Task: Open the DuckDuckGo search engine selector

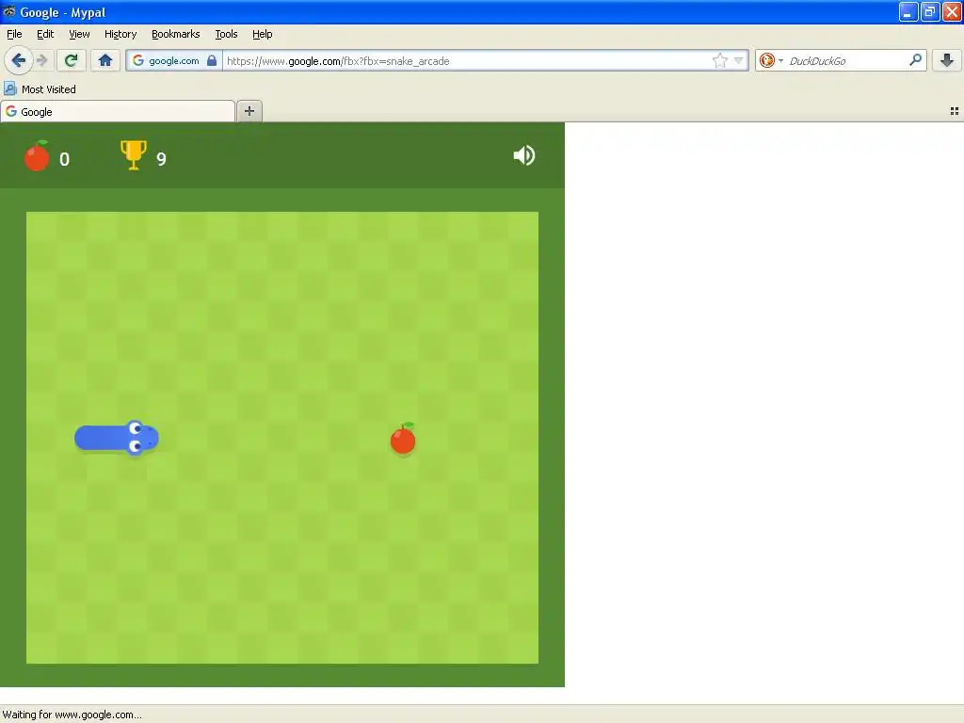Action: (x=771, y=60)
